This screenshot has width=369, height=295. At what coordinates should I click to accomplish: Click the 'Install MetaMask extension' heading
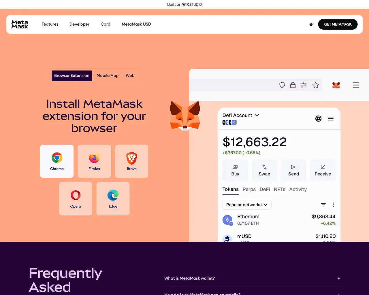94,116
